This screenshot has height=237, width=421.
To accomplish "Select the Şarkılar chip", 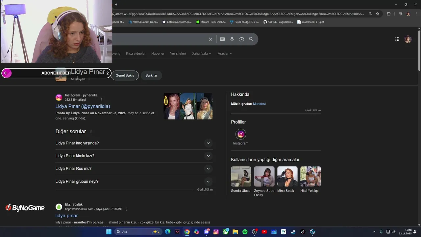I will pos(151,75).
